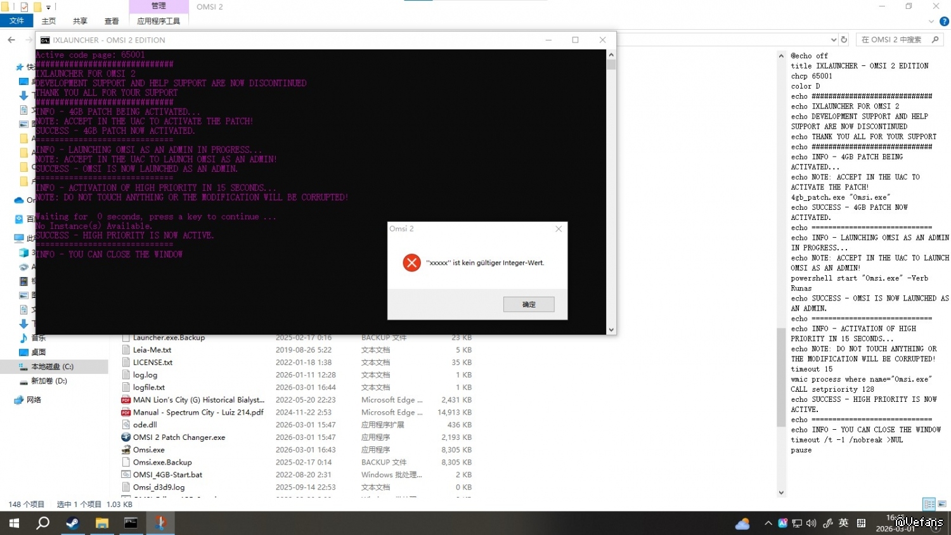Click the preview pane scroll down arrow
Screen dimensions: 951x535
pos(781,493)
